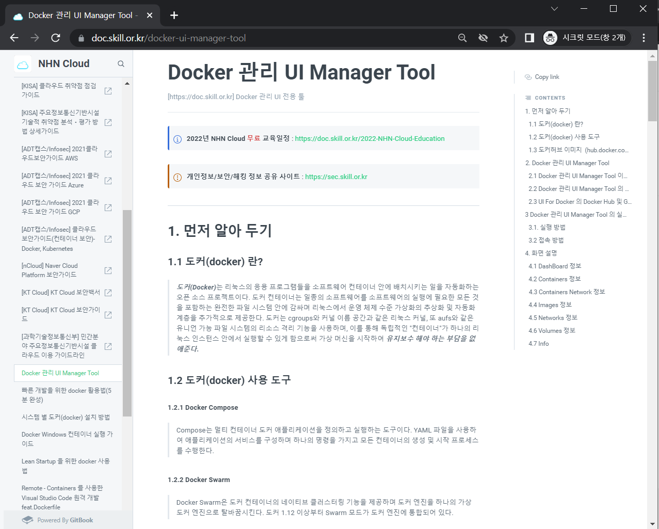Open a new browser tab
This screenshot has width=659, height=529.
point(174,15)
